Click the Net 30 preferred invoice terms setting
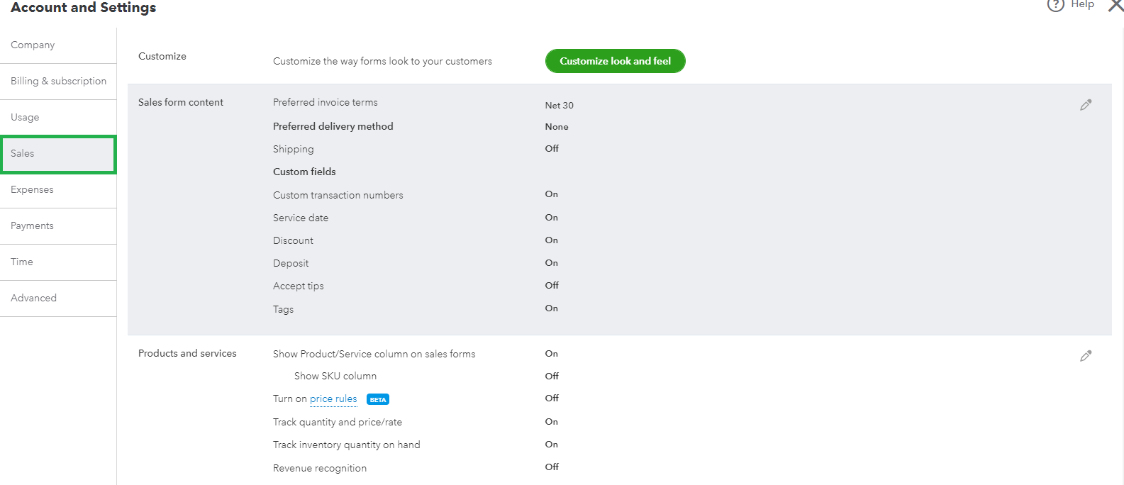Screen dimensions: 1124x485 559,105
